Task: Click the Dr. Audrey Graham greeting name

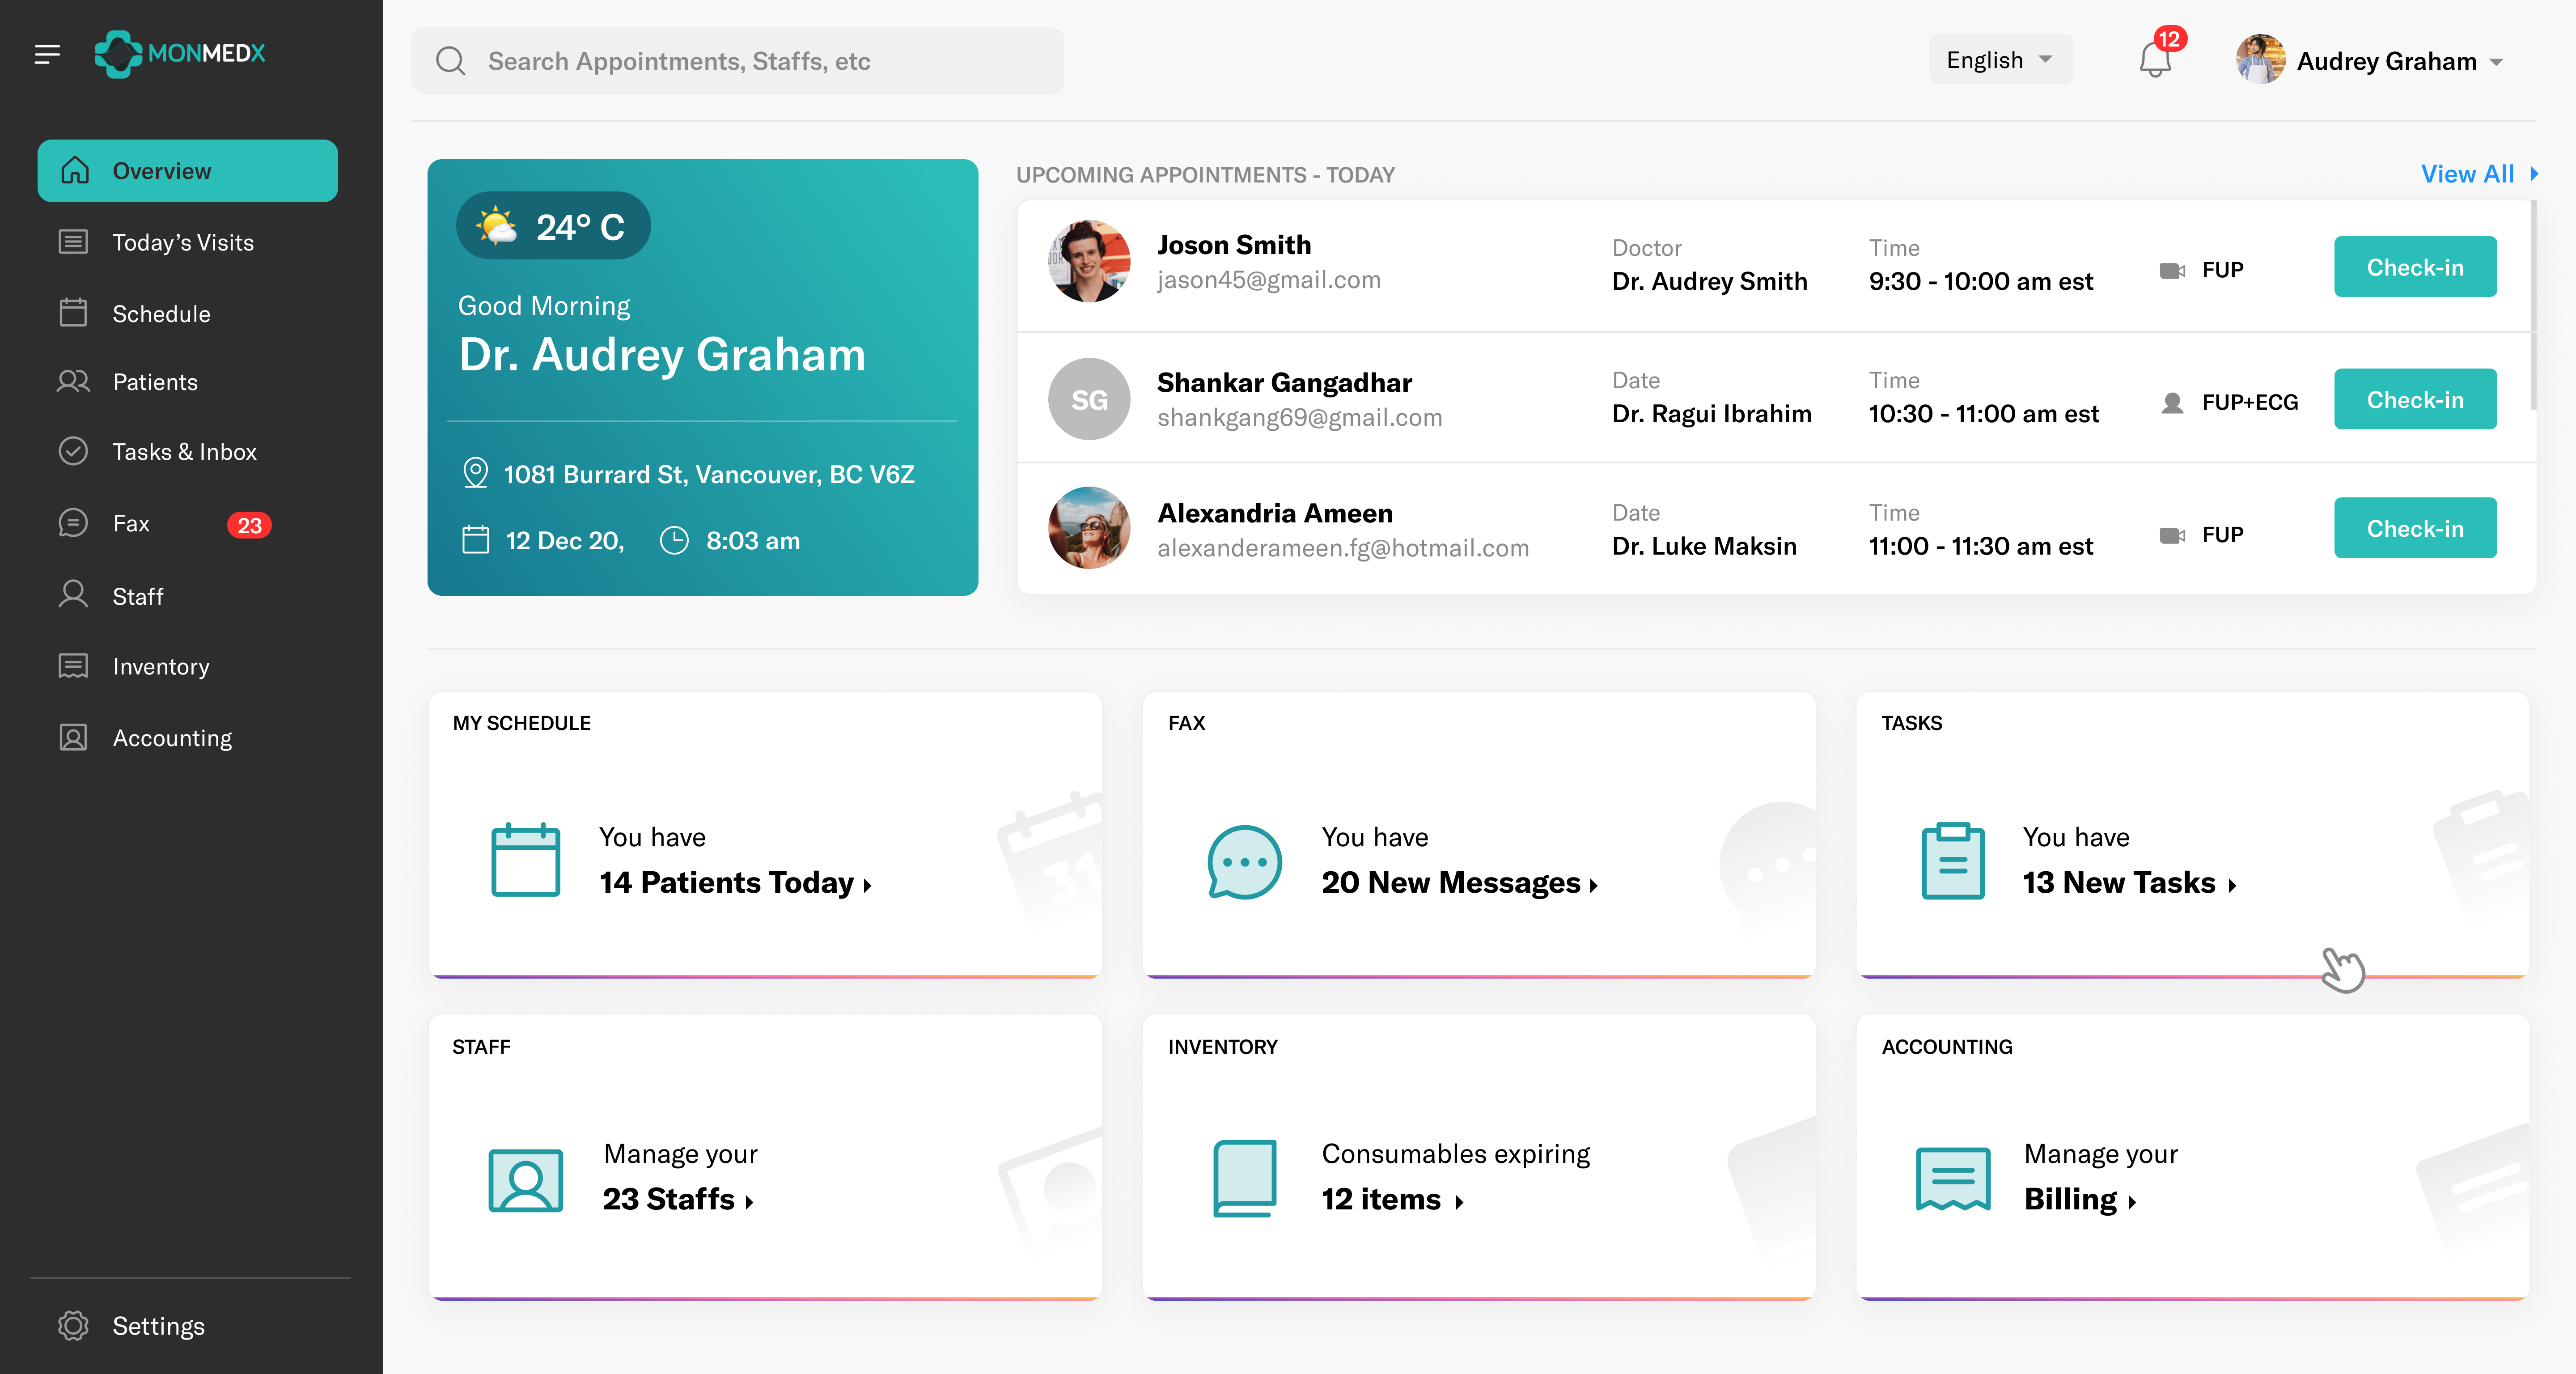Action: coord(662,355)
